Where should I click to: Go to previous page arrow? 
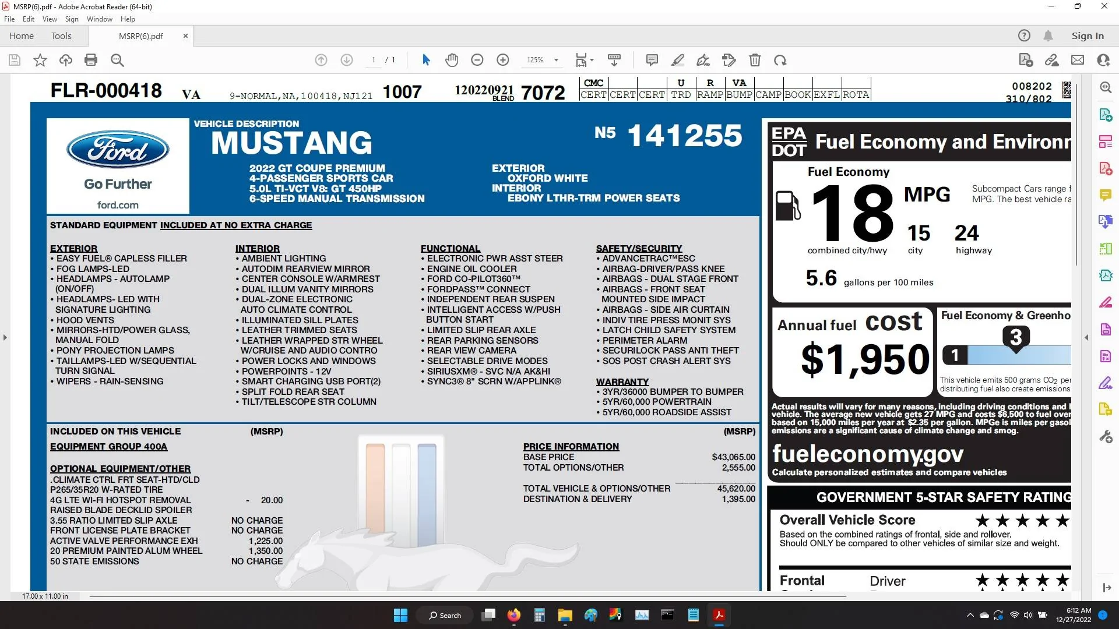point(321,60)
